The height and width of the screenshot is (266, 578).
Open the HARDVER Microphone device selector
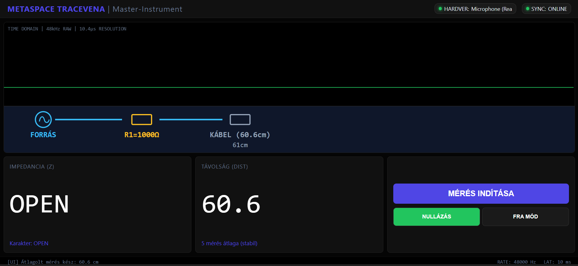pyautogui.click(x=475, y=9)
